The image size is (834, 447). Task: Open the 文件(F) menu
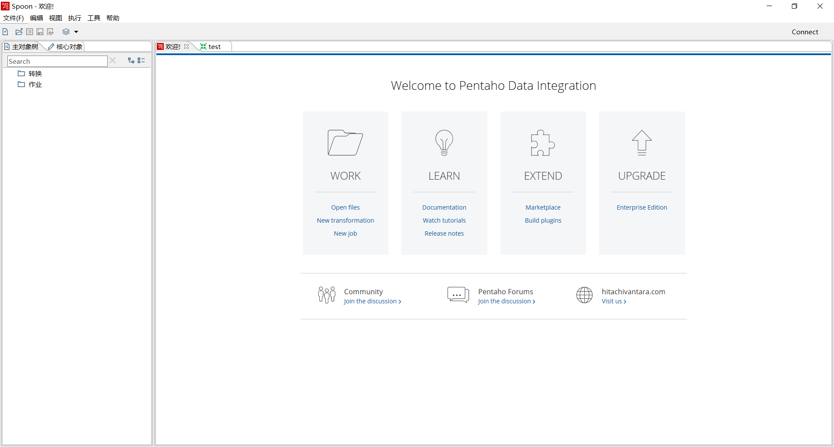tap(13, 18)
